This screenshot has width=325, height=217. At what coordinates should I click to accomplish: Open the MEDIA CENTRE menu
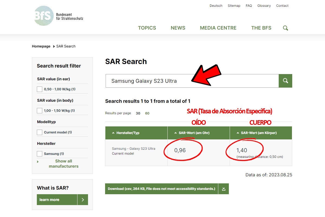click(x=218, y=28)
